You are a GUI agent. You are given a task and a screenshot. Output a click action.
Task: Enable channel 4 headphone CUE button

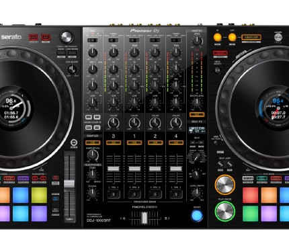[x=176, y=142]
